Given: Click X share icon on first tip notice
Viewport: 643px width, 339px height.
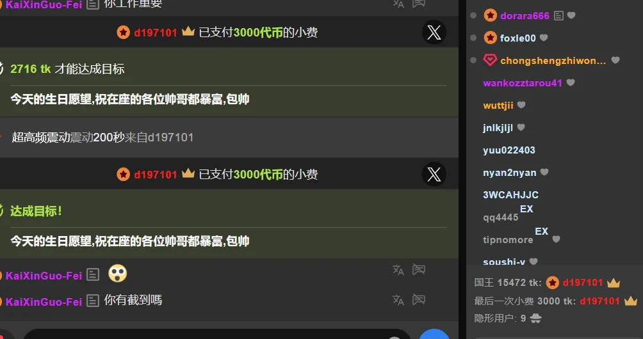Looking at the screenshot, I should pos(434,33).
